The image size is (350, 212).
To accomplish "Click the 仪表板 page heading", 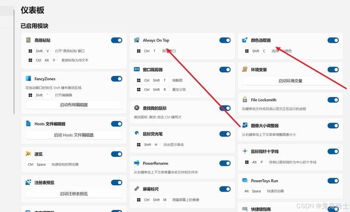I will point(32,10).
